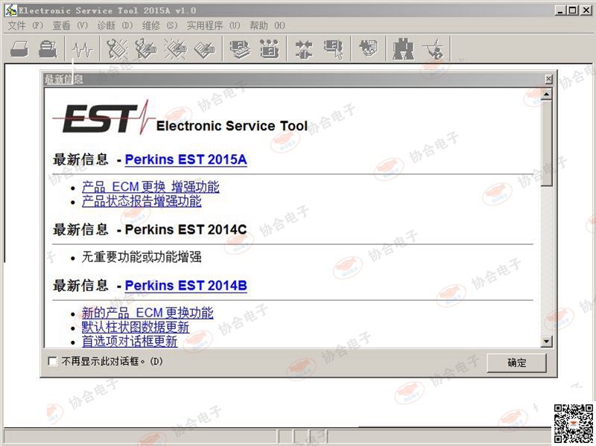Open the Perkins EST 2014B link
This screenshot has height=446, width=596.
[x=186, y=285]
